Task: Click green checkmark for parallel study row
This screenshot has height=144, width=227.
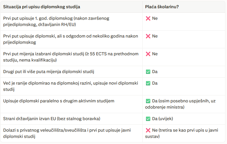Action: click(x=148, y=101)
